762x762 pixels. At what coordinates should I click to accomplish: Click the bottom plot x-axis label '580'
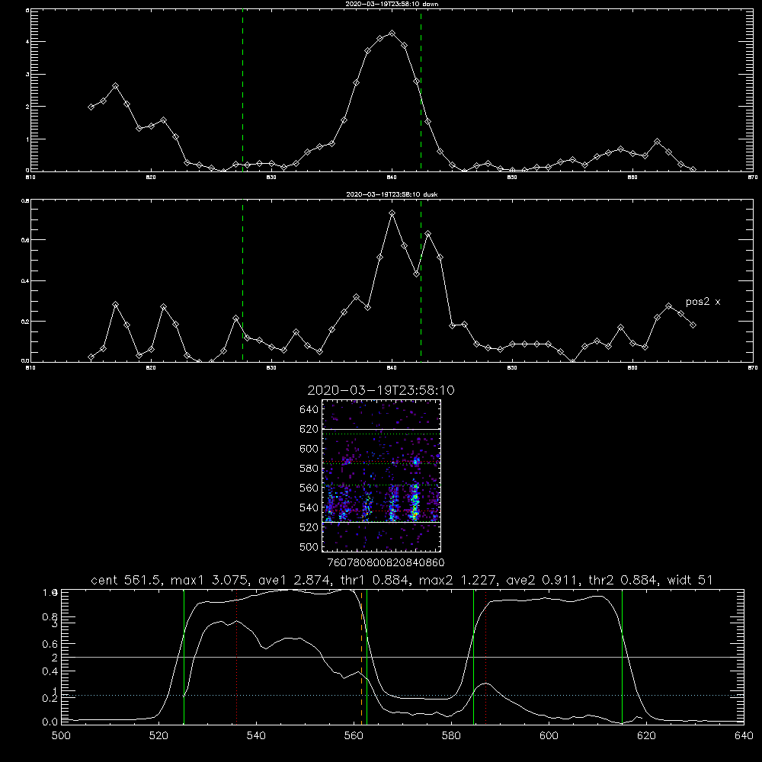[451, 736]
